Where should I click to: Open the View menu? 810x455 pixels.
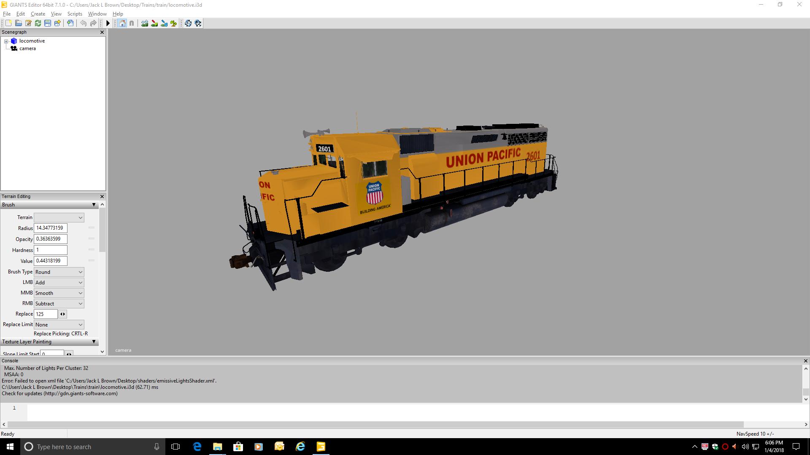[x=56, y=14]
